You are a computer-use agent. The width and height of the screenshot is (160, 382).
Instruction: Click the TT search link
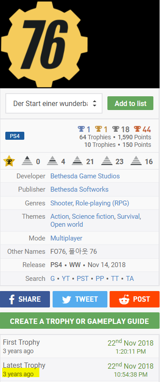point(115,279)
